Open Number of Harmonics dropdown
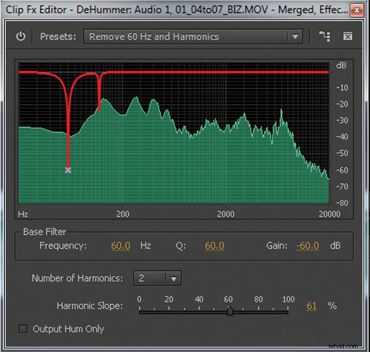The width and height of the screenshot is (370, 352). [157, 278]
